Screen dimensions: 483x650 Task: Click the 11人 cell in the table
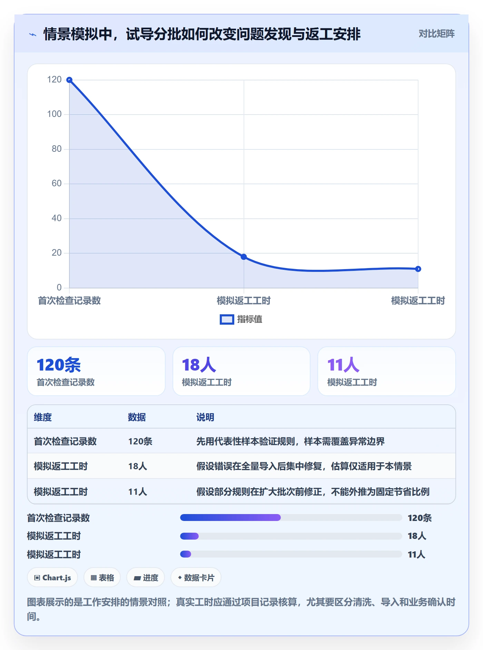(x=138, y=492)
